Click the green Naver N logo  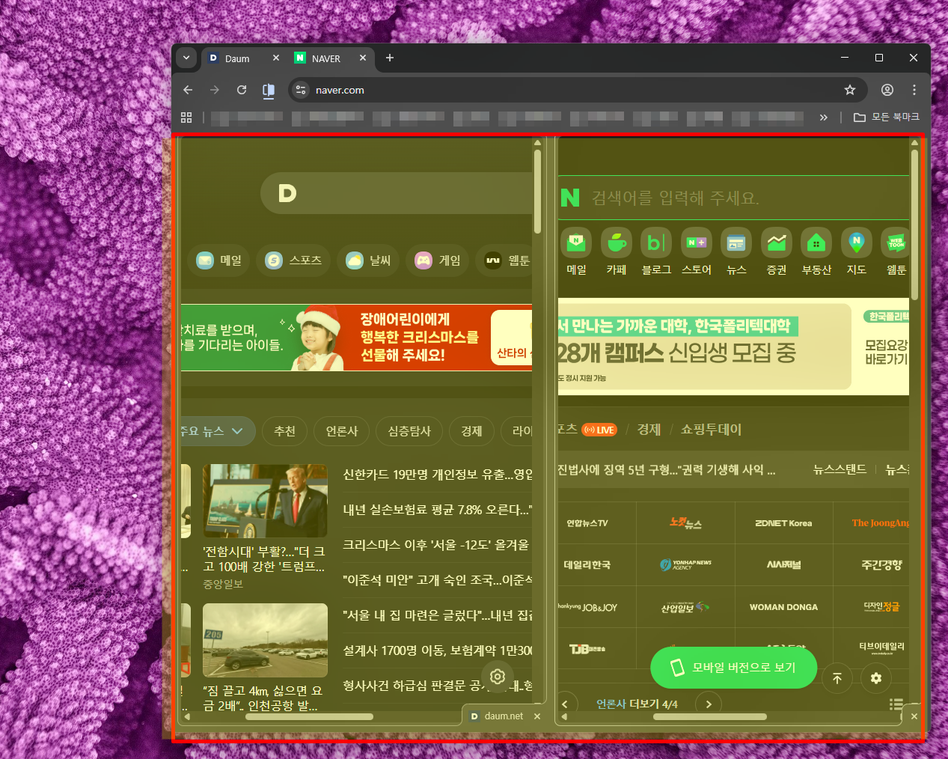(x=570, y=198)
